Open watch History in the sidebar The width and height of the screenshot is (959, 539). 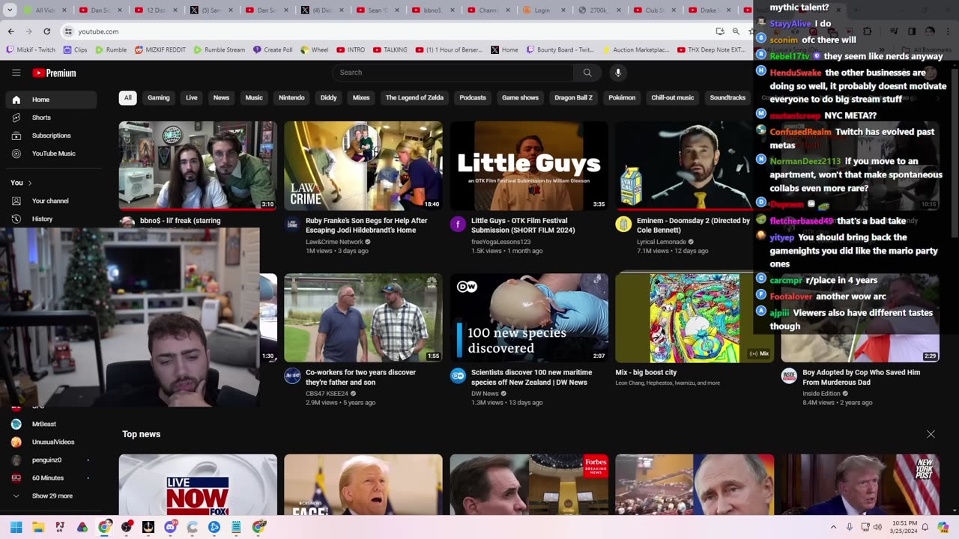tap(51, 219)
